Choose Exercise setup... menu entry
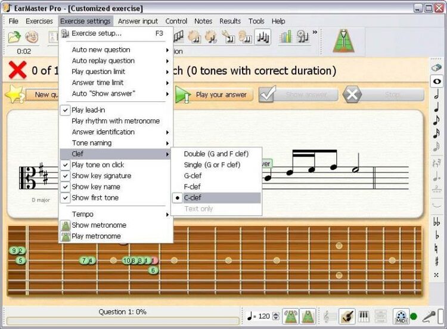Image resolution: width=447 pixels, height=329 pixels. (97, 33)
